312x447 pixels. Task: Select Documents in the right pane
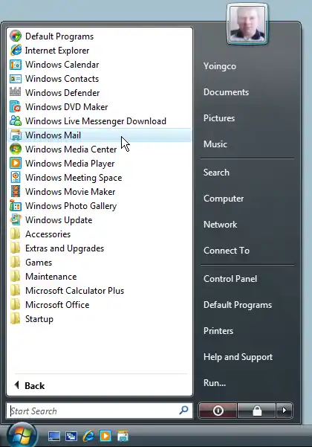tap(226, 92)
